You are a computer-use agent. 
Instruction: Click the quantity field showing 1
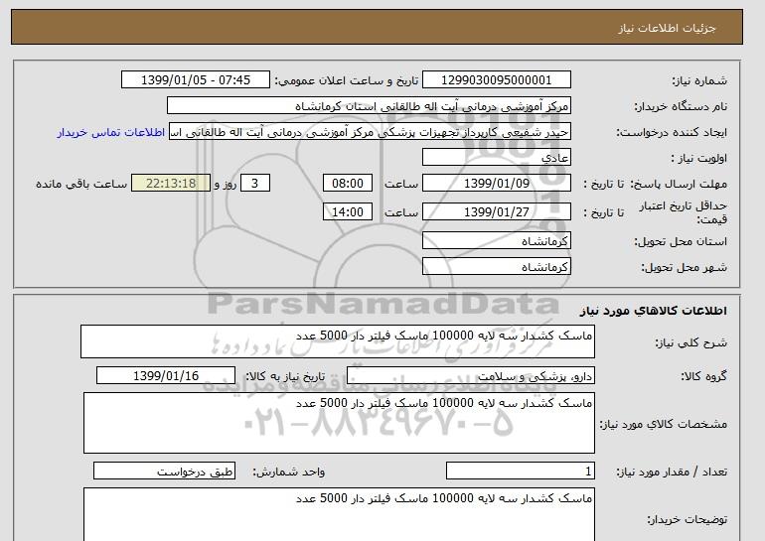[x=520, y=472]
